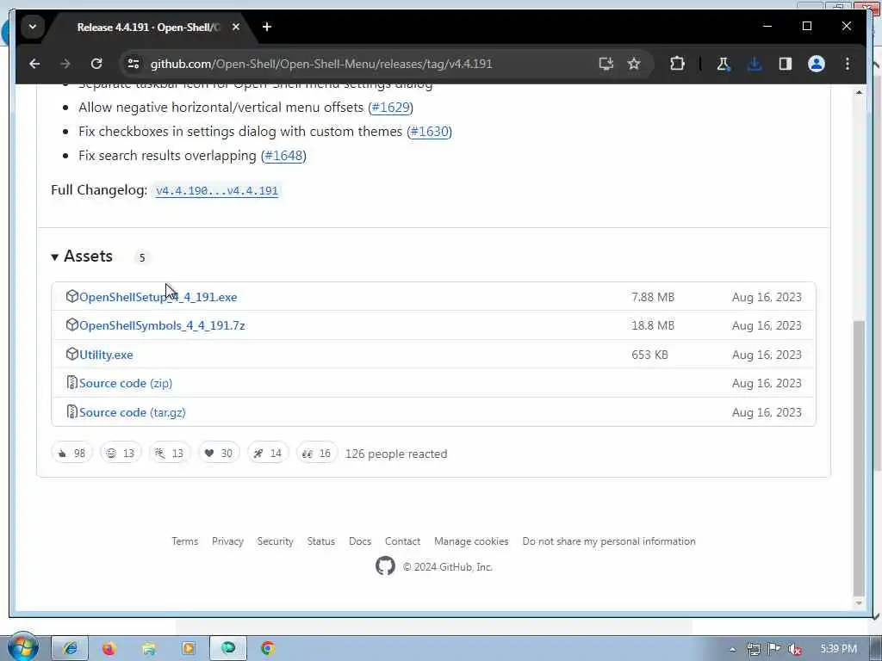Click '126 people reacted' text
This screenshot has width=882, height=661.
396,454
